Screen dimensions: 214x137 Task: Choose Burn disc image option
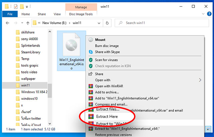point(107,46)
